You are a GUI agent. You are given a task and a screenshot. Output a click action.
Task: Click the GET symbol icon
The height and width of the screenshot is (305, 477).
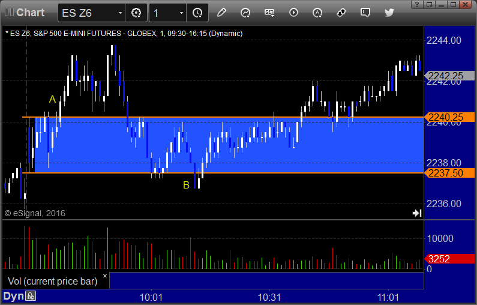pyautogui.click(x=269, y=13)
